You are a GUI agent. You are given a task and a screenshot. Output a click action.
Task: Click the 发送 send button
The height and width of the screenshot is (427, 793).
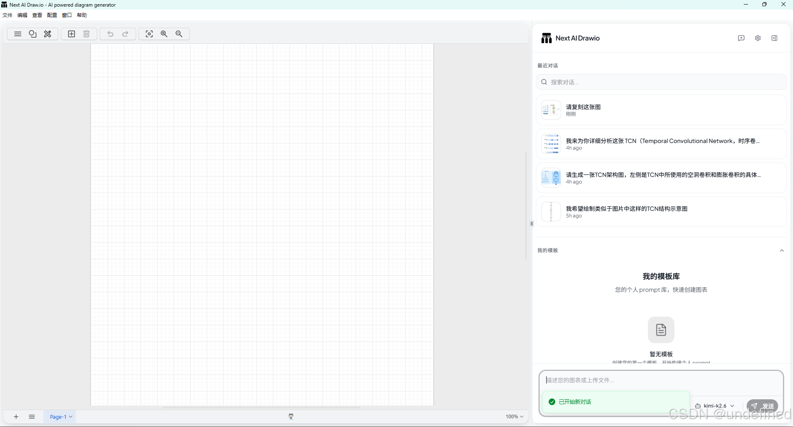tap(762, 406)
